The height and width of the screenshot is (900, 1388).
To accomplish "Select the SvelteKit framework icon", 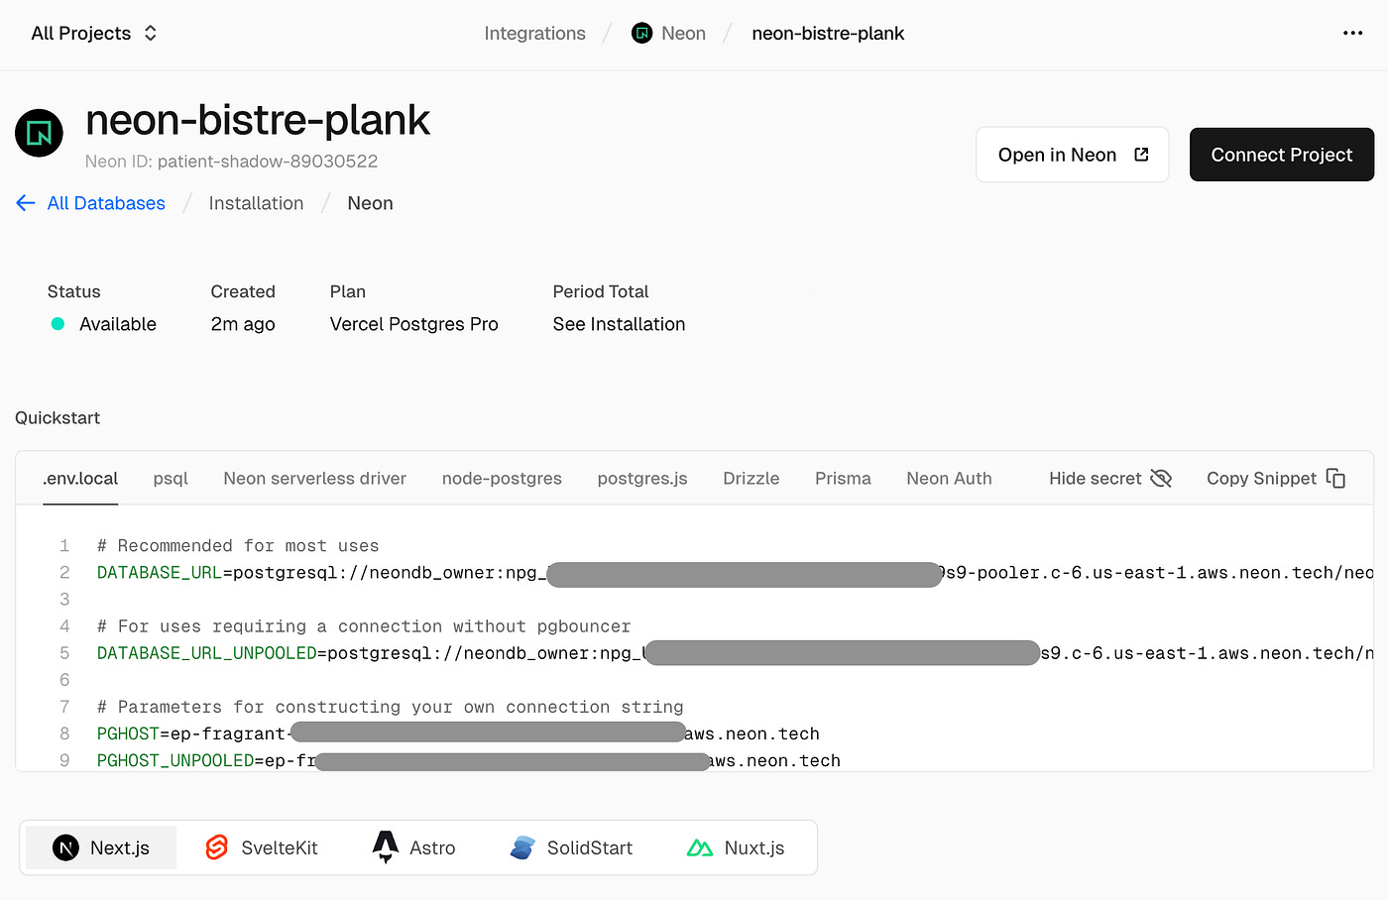I will [x=216, y=847].
